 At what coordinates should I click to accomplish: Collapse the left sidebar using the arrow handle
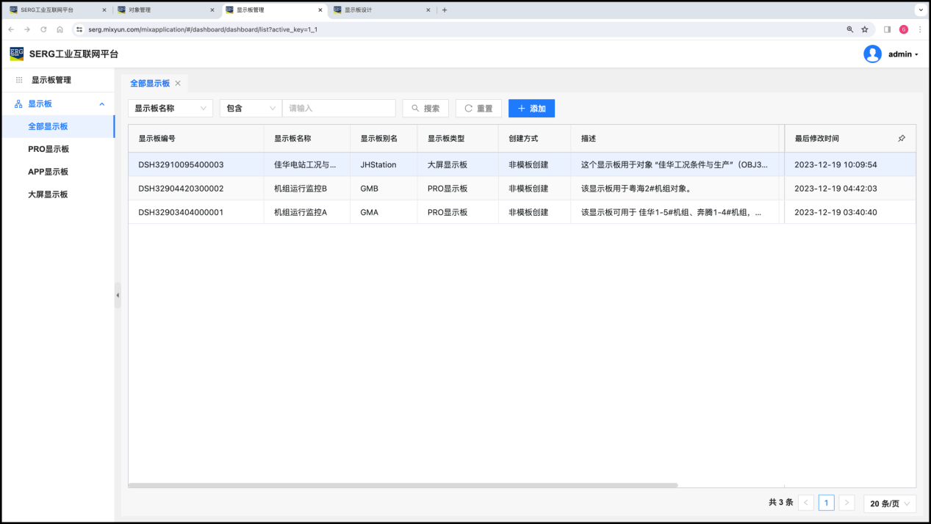coord(118,295)
